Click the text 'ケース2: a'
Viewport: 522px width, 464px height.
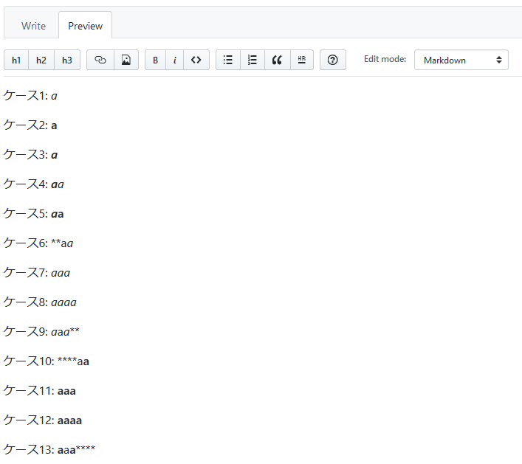(x=30, y=125)
